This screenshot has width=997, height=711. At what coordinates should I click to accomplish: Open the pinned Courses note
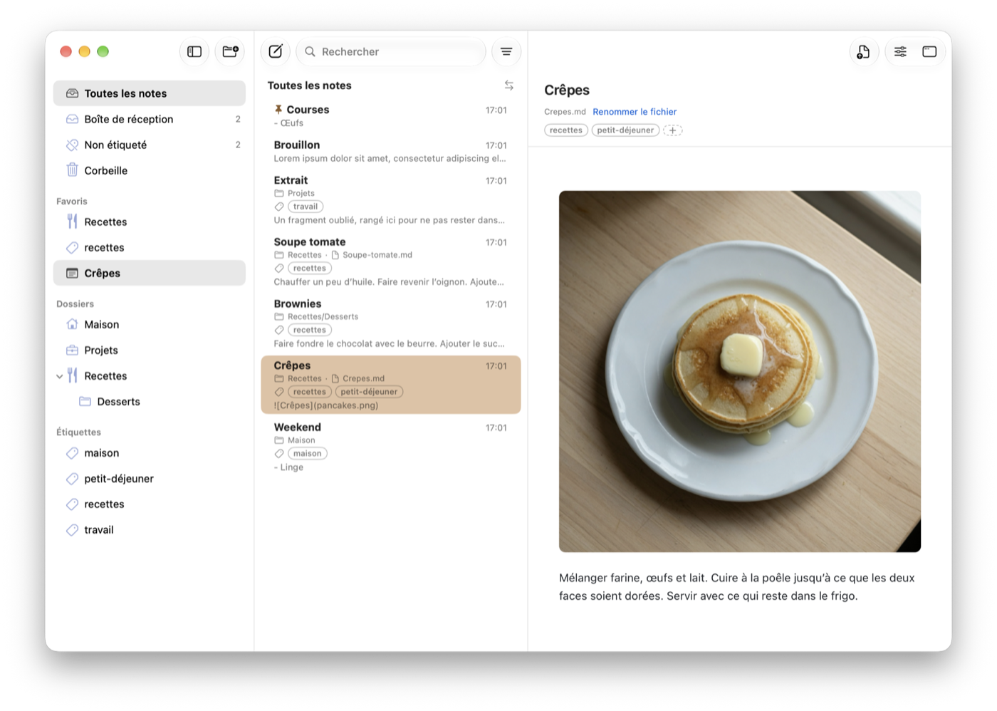391,115
